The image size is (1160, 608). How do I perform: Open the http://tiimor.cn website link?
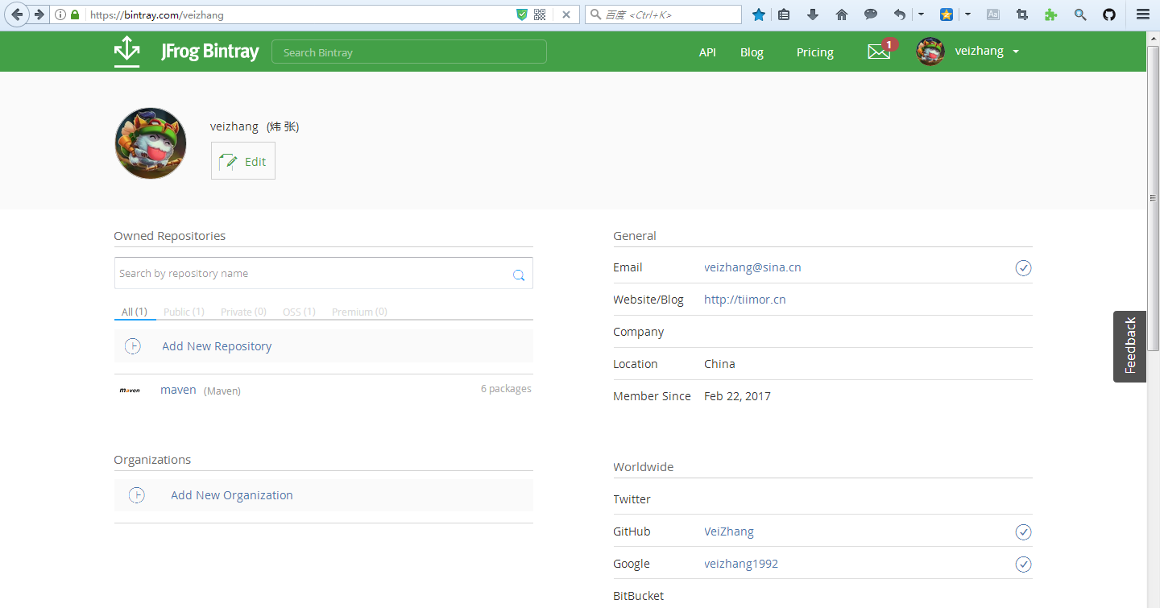[x=745, y=300]
